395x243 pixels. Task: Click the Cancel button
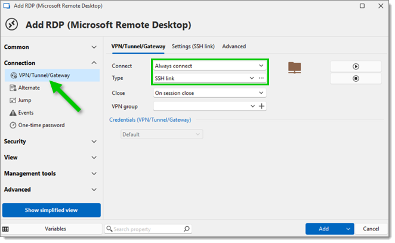tap(371, 229)
